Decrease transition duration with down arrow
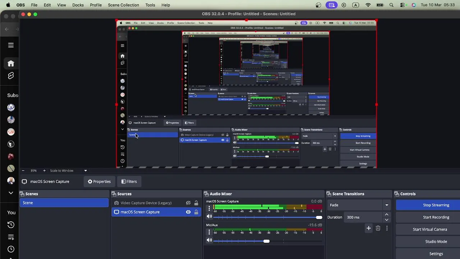 pos(387,220)
